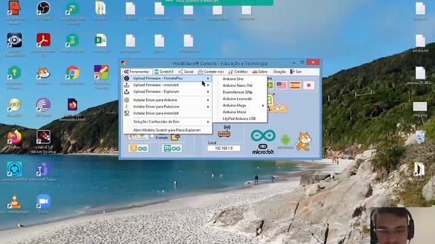Click the micro:bit logo
The height and width of the screenshot is (244, 435).
[263, 149]
